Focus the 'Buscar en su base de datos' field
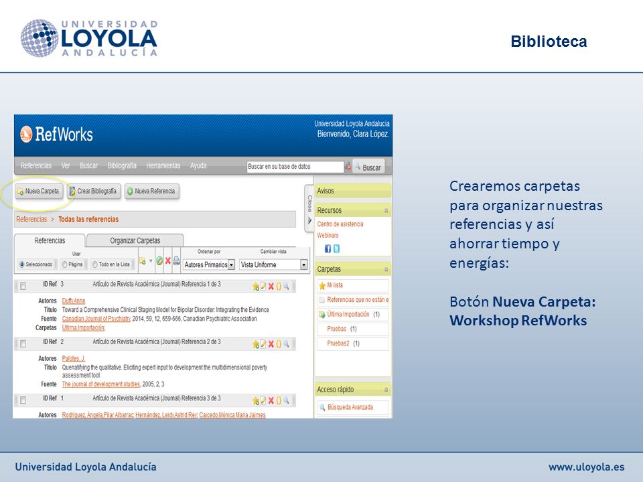This screenshot has height=482, width=643. click(295, 167)
